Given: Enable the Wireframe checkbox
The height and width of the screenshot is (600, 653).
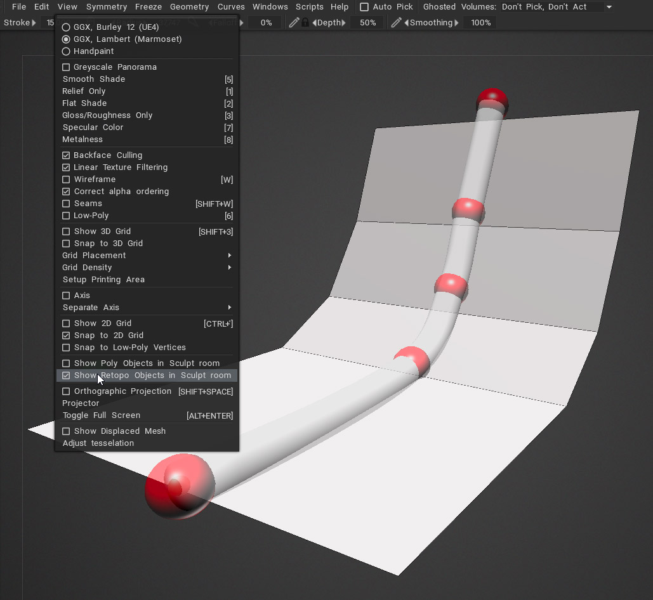Looking at the screenshot, I should [66, 179].
